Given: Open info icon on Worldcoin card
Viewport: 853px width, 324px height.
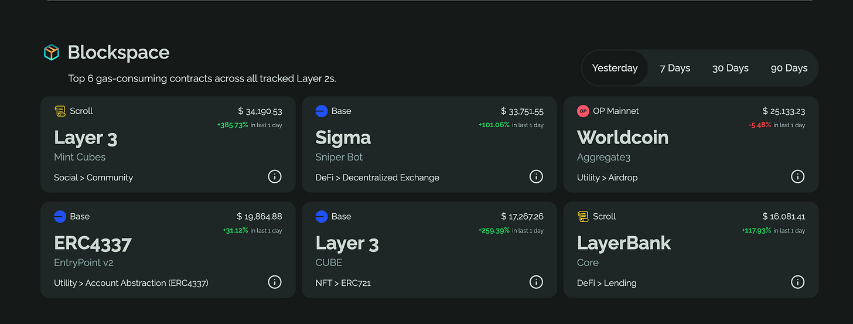Looking at the screenshot, I should click(797, 176).
